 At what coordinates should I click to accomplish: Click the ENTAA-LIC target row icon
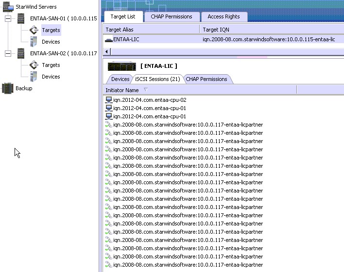[109, 40]
